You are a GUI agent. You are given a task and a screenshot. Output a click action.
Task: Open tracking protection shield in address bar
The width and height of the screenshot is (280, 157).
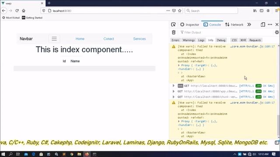[x=44, y=11]
